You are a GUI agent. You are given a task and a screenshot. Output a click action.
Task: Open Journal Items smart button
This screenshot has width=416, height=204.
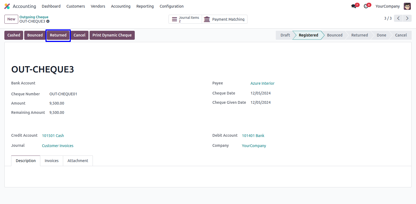click(185, 19)
